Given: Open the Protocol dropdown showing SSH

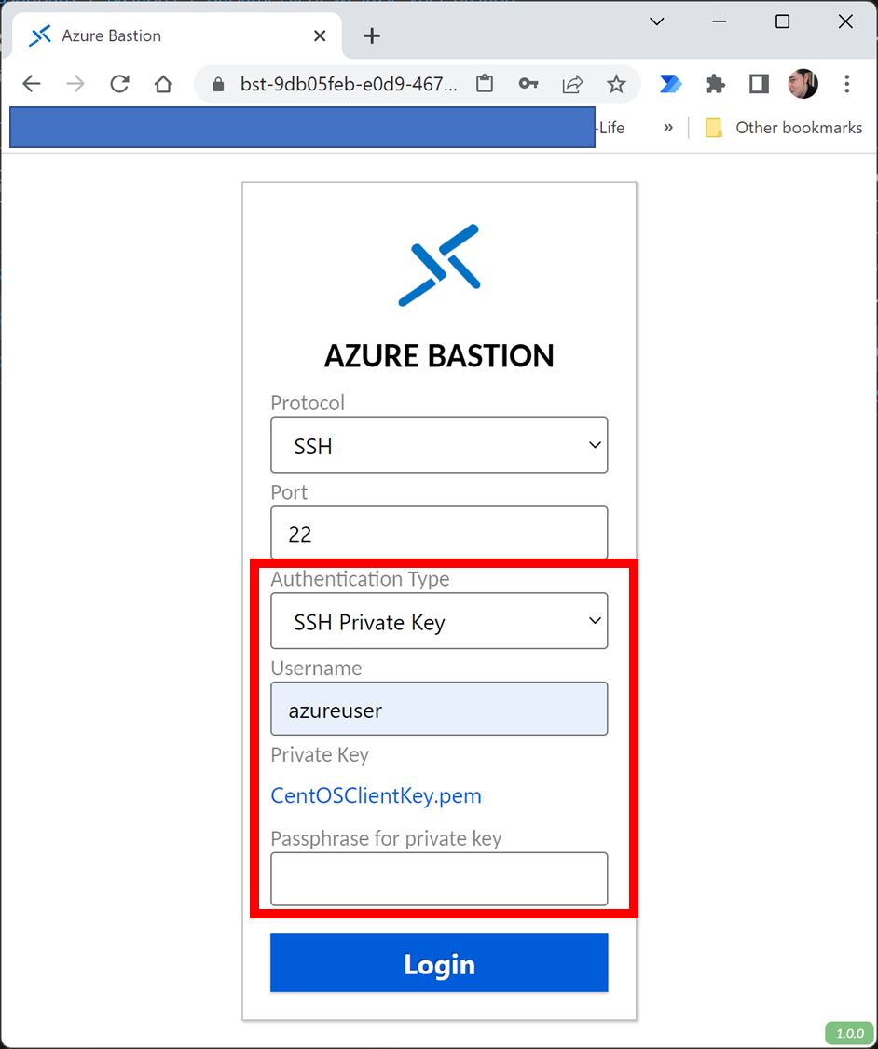Looking at the screenshot, I should pyautogui.click(x=439, y=445).
